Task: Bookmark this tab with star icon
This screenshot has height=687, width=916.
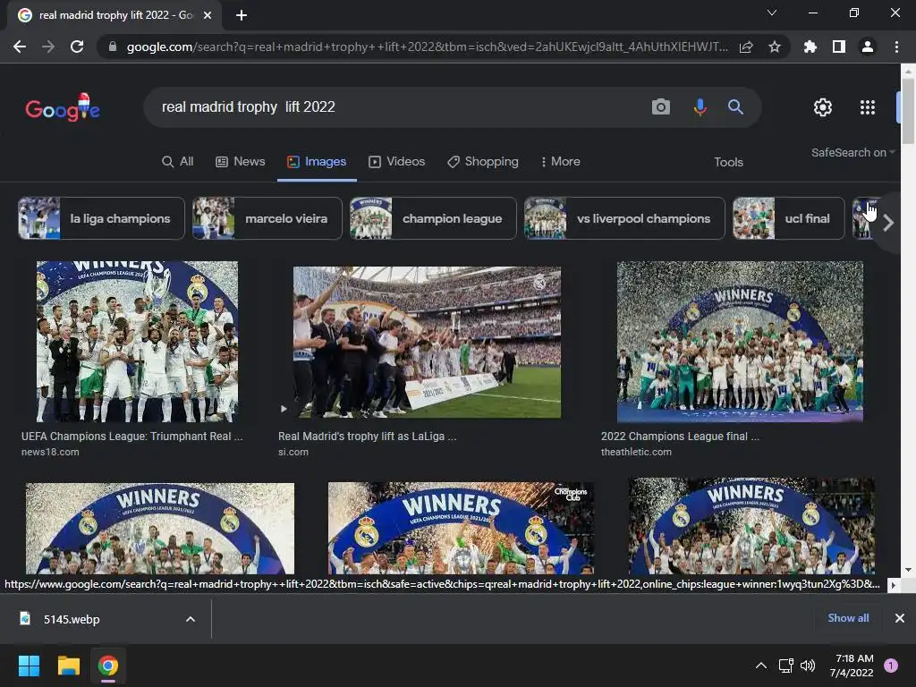Action: 775,47
